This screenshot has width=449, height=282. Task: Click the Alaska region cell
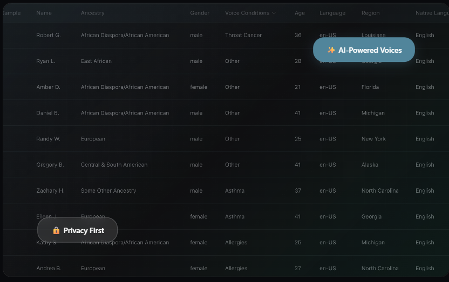[x=370, y=165]
